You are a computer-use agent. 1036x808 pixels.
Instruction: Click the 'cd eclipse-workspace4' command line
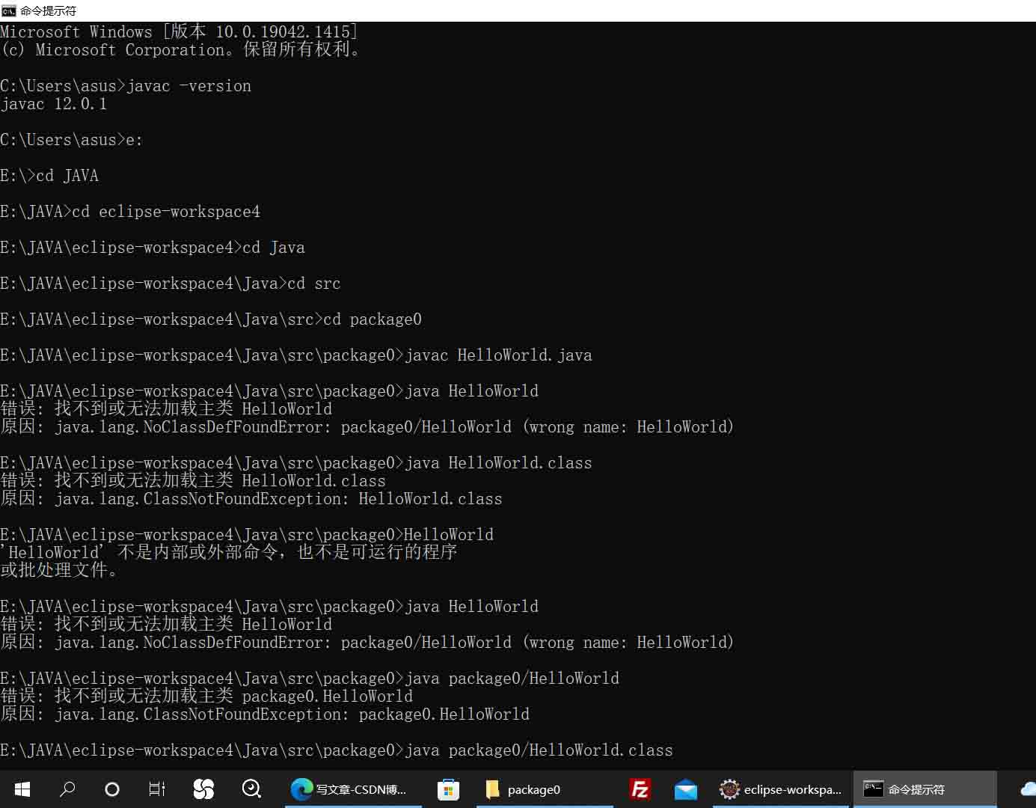pyautogui.click(x=130, y=212)
